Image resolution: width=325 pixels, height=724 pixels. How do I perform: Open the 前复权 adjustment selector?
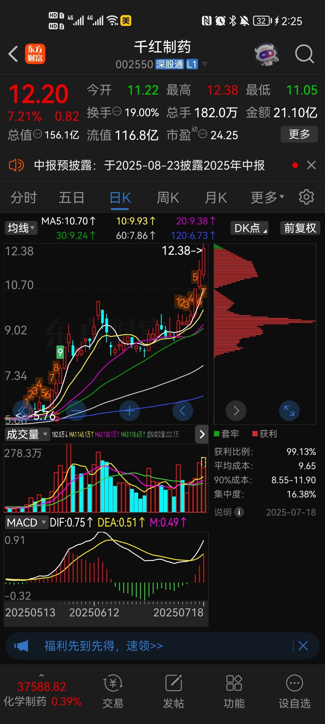coord(300,228)
